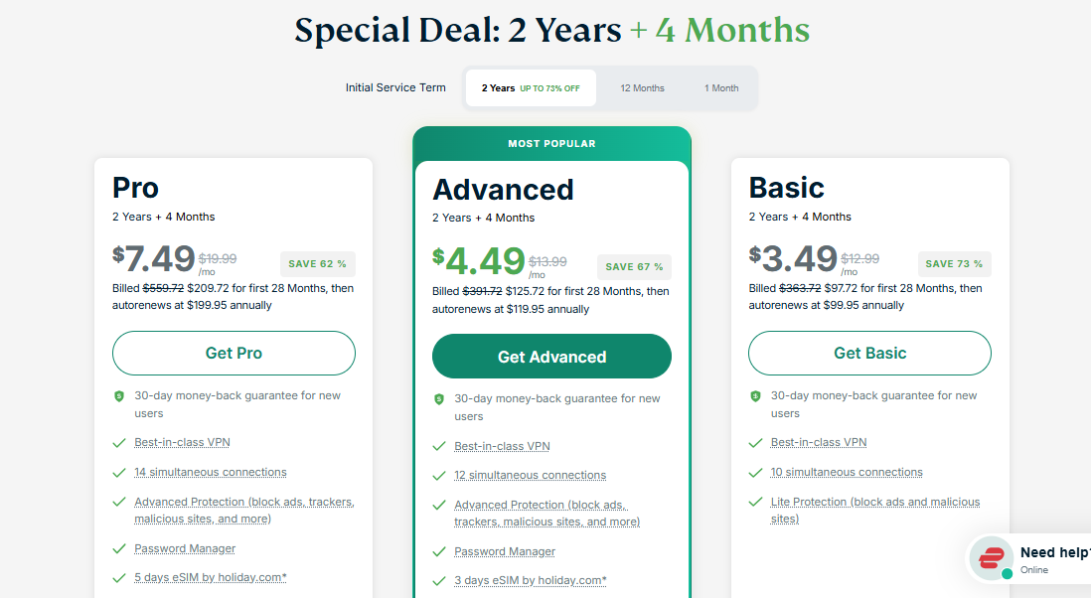Click the checkmark beside 12 simultaneous connections
Image resolution: width=1091 pixels, height=598 pixels.
coord(439,475)
